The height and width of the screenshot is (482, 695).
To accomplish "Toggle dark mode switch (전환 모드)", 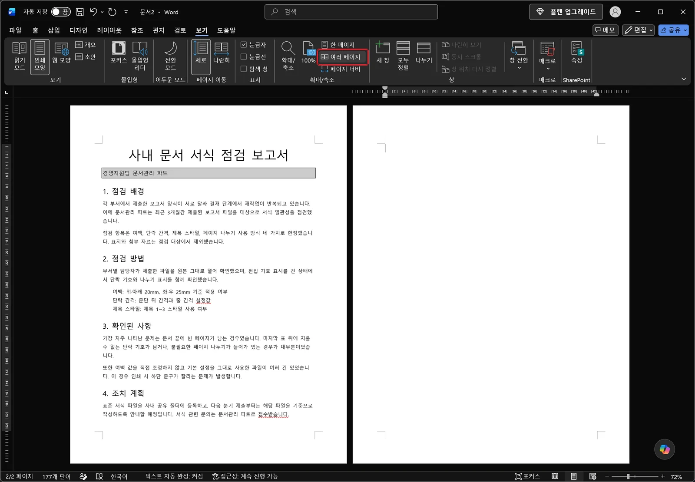I will [170, 56].
